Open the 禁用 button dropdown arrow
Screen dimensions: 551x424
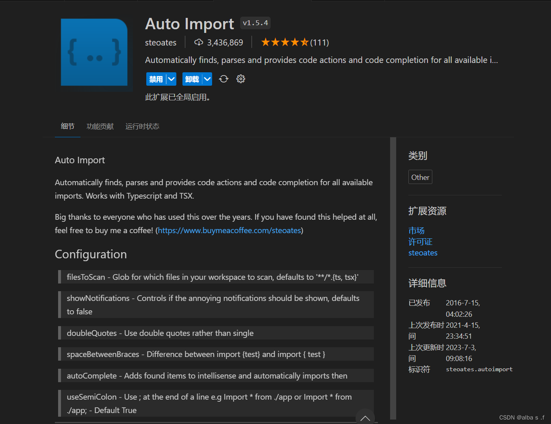[x=171, y=79]
